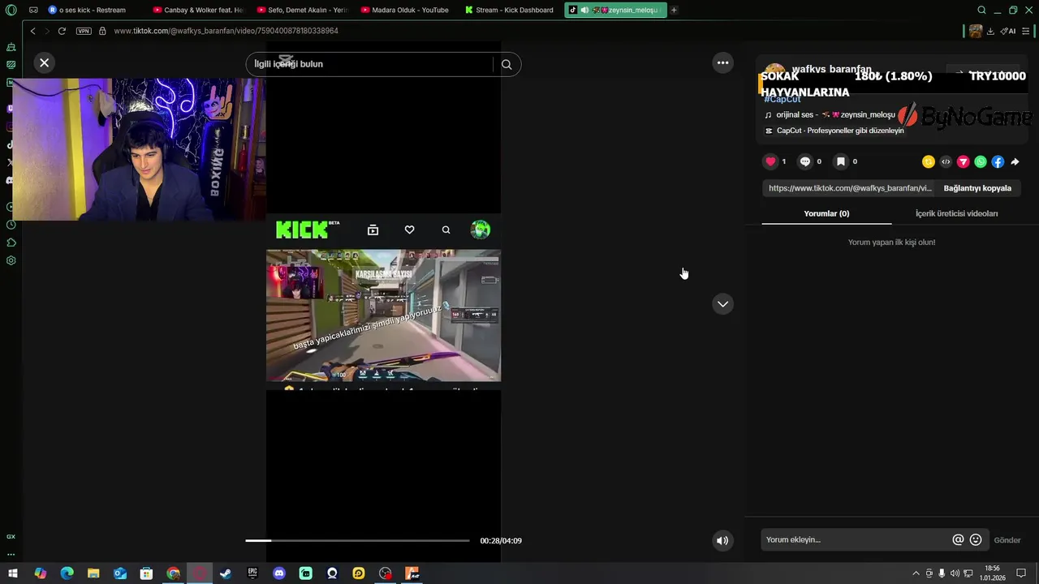The image size is (1039, 584).
Task: Get the embed code icon
Action: 946,161
